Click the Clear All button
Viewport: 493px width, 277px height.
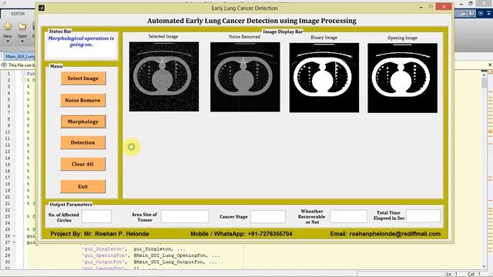[x=83, y=164]
